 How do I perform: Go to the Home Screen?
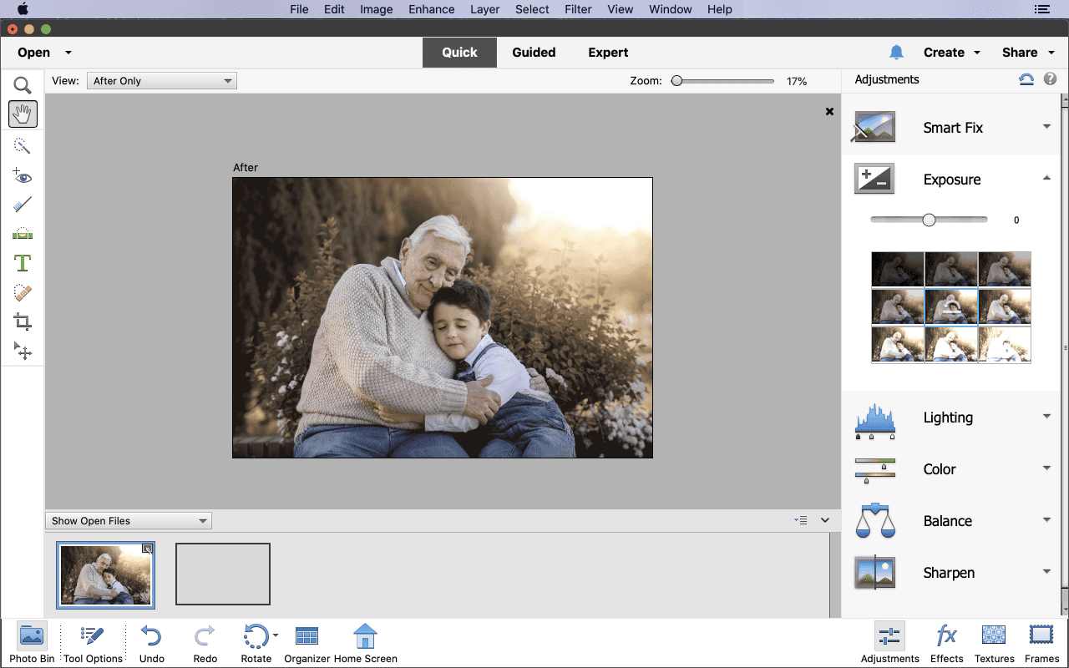[x=365, y=643]
